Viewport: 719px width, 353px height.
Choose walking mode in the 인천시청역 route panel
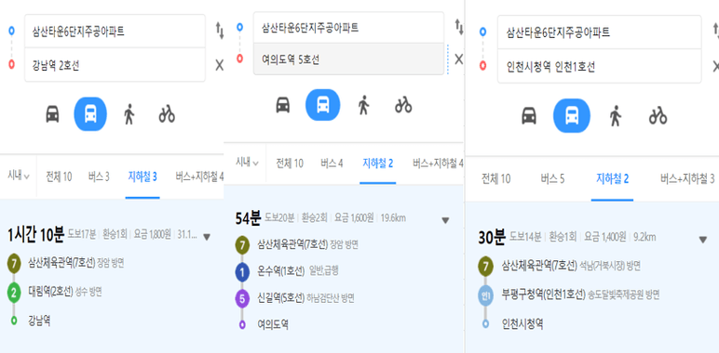click(615, 116)
